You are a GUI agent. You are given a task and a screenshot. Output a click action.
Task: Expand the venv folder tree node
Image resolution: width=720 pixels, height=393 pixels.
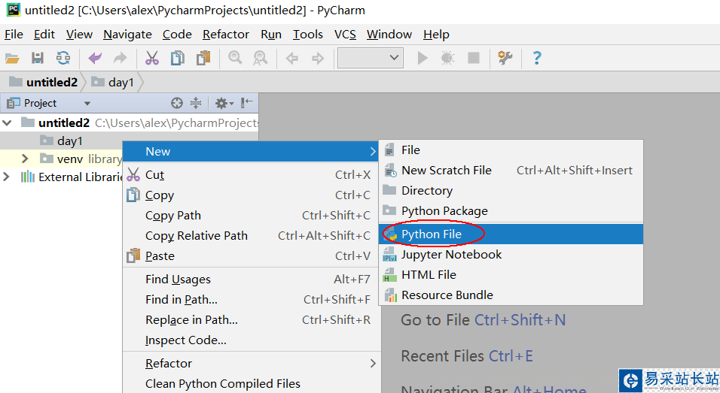click(25, 159)
